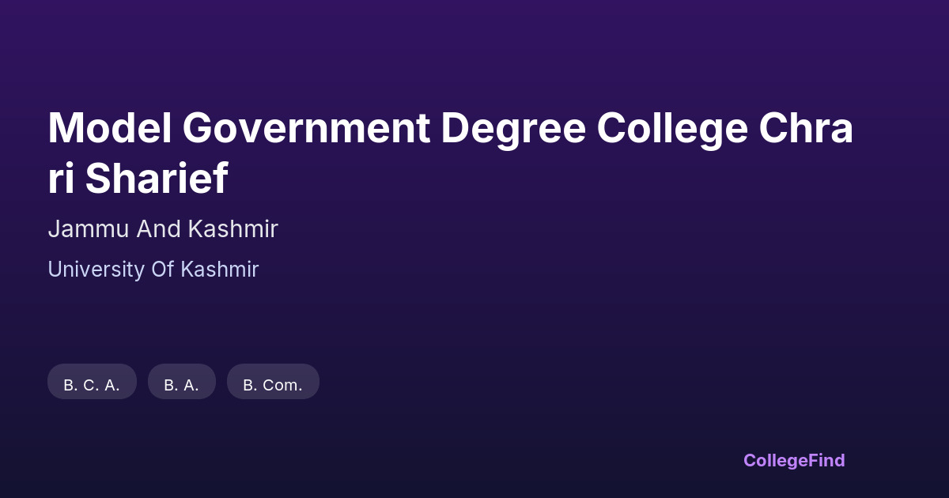Open the University Of Kashmir affiliation text
This screenshot has width=949, height=498.
[x=153, y=270]
